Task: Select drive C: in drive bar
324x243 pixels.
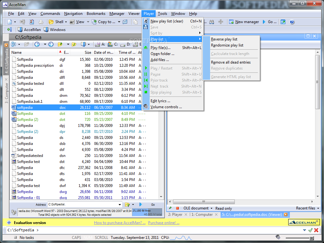Action: pyautogui.click(x=113, y=44)
